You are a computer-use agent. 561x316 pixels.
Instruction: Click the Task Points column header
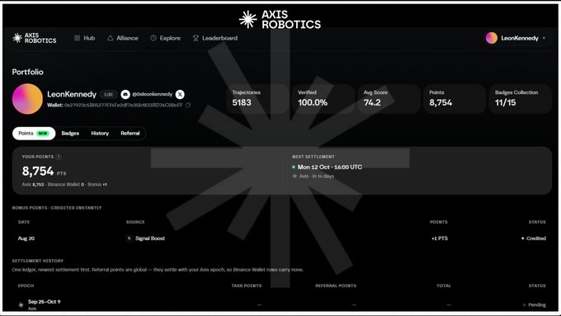pos(247,285)
